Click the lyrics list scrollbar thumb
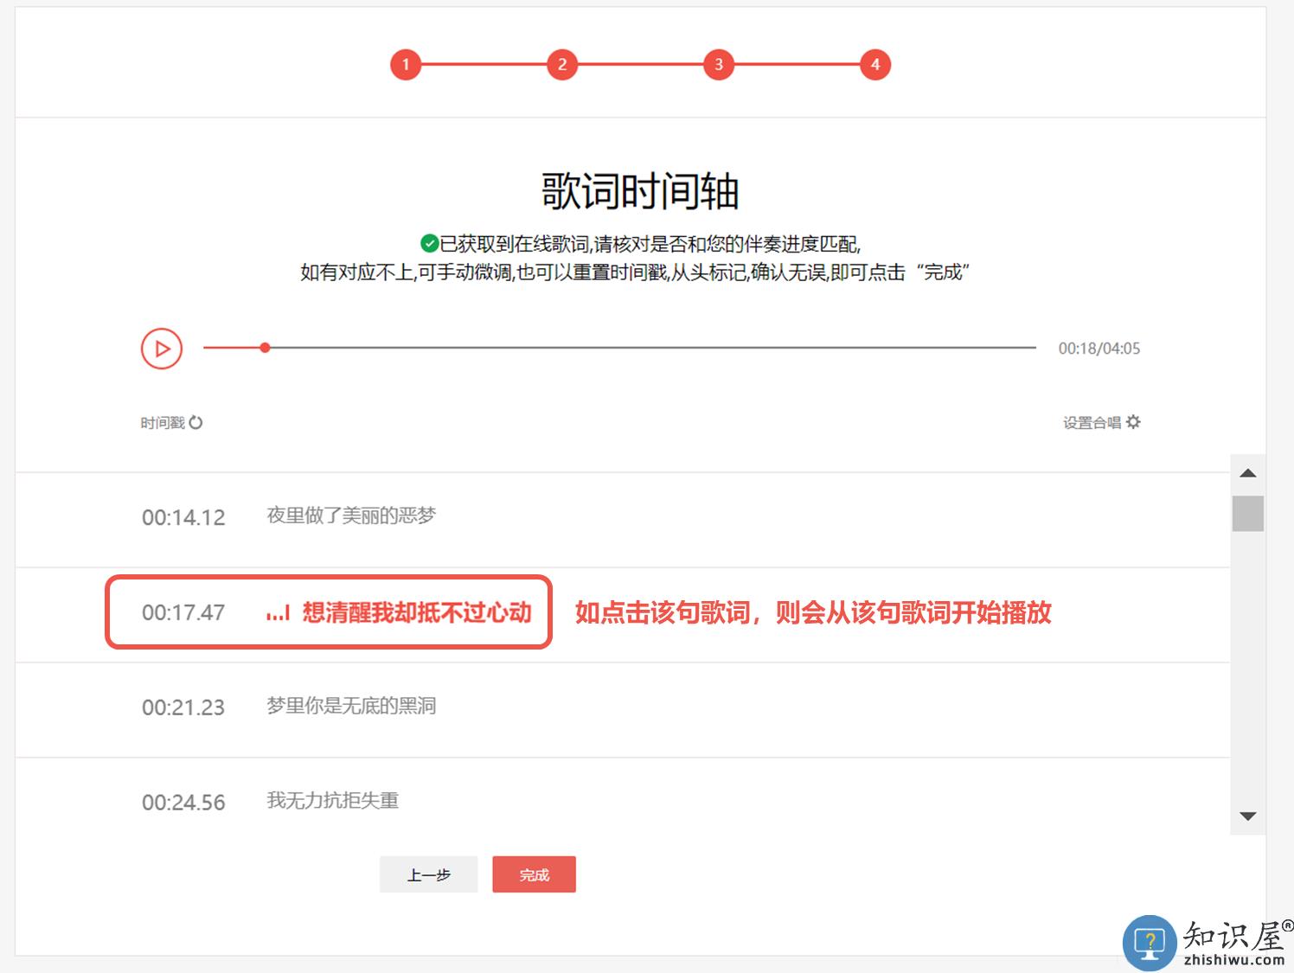 (x=1247, y=513)
